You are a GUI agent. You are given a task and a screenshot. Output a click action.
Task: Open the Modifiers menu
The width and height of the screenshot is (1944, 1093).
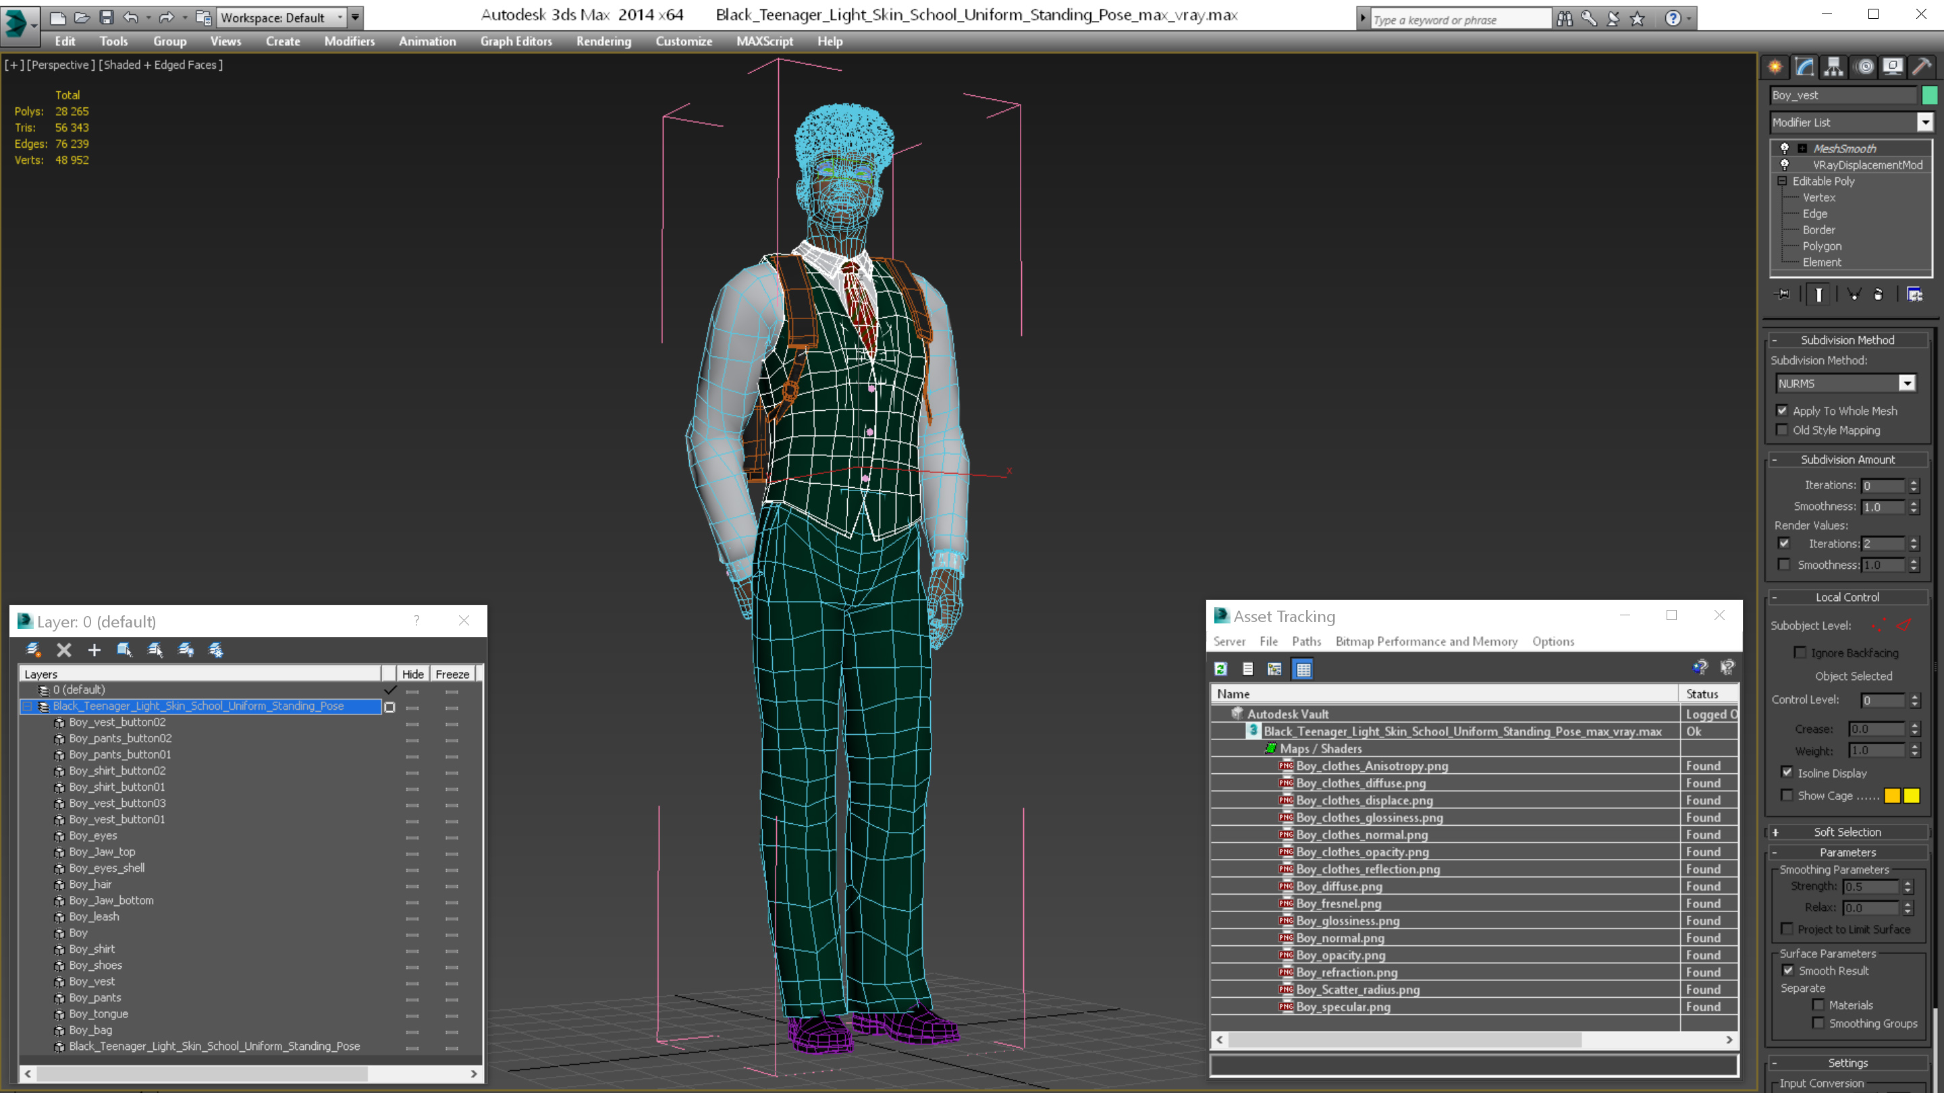point(350,41)
